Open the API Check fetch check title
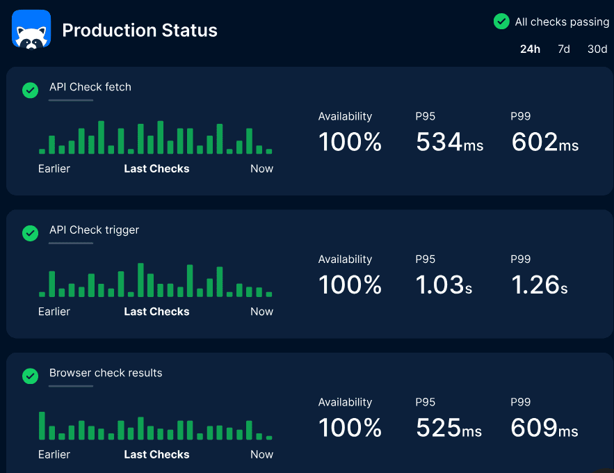Image resolution: width=614 pixels, height=473 pixels. pos(90,87)
